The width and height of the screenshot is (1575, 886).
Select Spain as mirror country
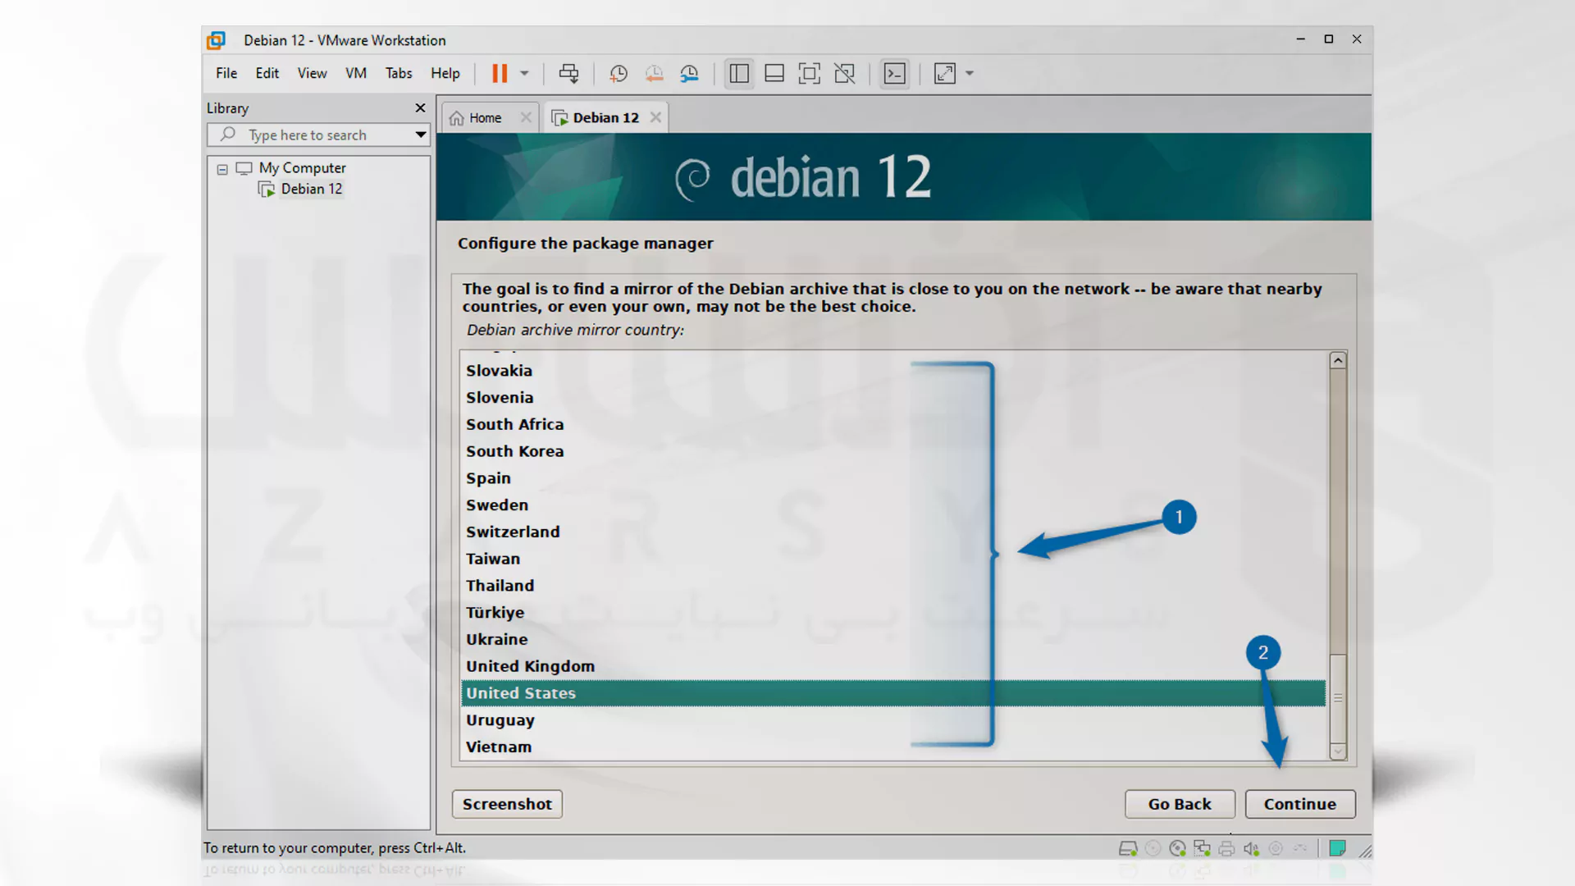click(x=892, y=478)
